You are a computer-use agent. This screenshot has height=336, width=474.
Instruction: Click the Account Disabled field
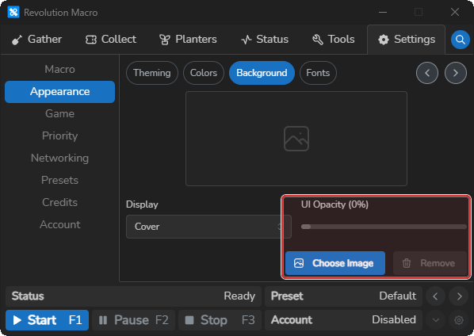[x=343, y=320]
